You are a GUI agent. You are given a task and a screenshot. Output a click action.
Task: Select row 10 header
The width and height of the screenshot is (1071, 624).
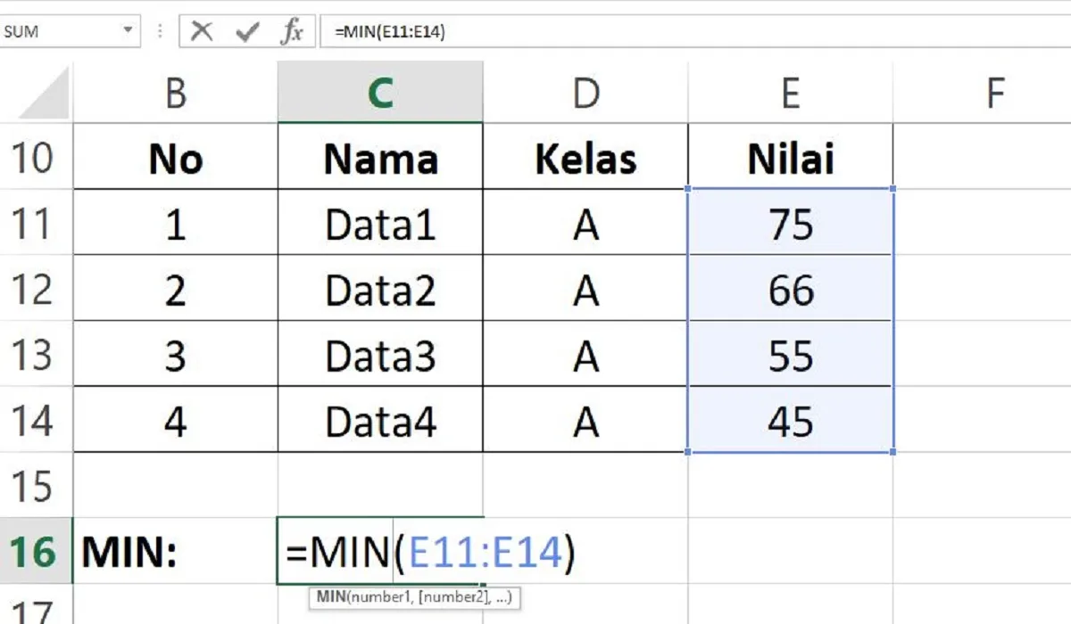(36, 157)
